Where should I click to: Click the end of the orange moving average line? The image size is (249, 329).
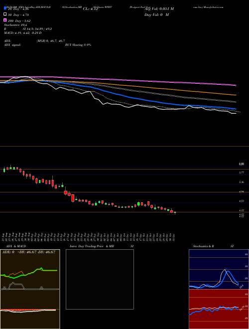click(x=236, y=95)
